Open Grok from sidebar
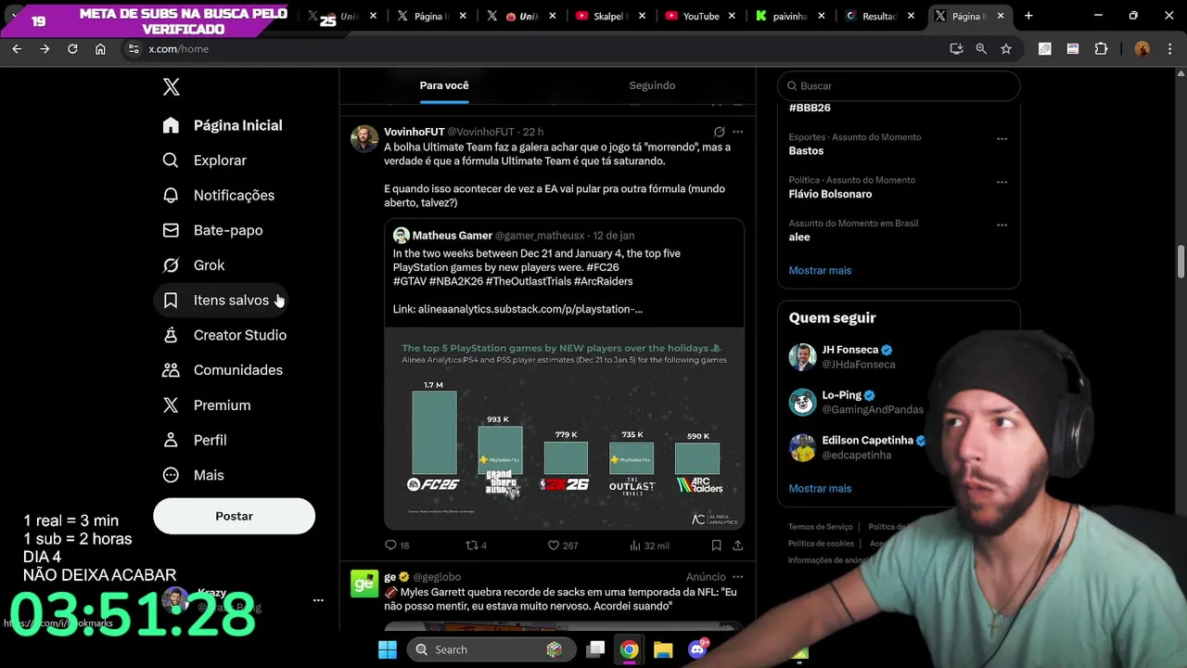 click(194, 265)
